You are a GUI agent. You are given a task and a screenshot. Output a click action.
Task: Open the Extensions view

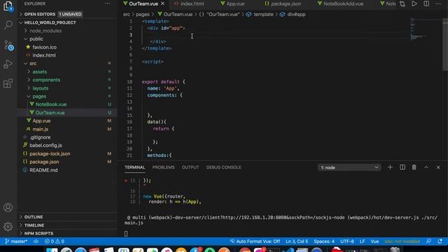tap(8, 83)
